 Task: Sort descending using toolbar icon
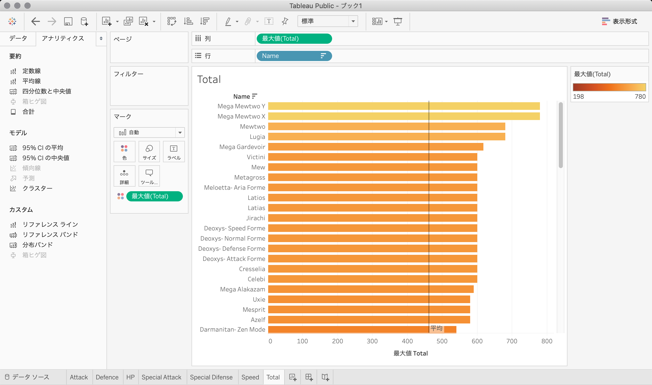pyautogui.click(x=205, y=21)
